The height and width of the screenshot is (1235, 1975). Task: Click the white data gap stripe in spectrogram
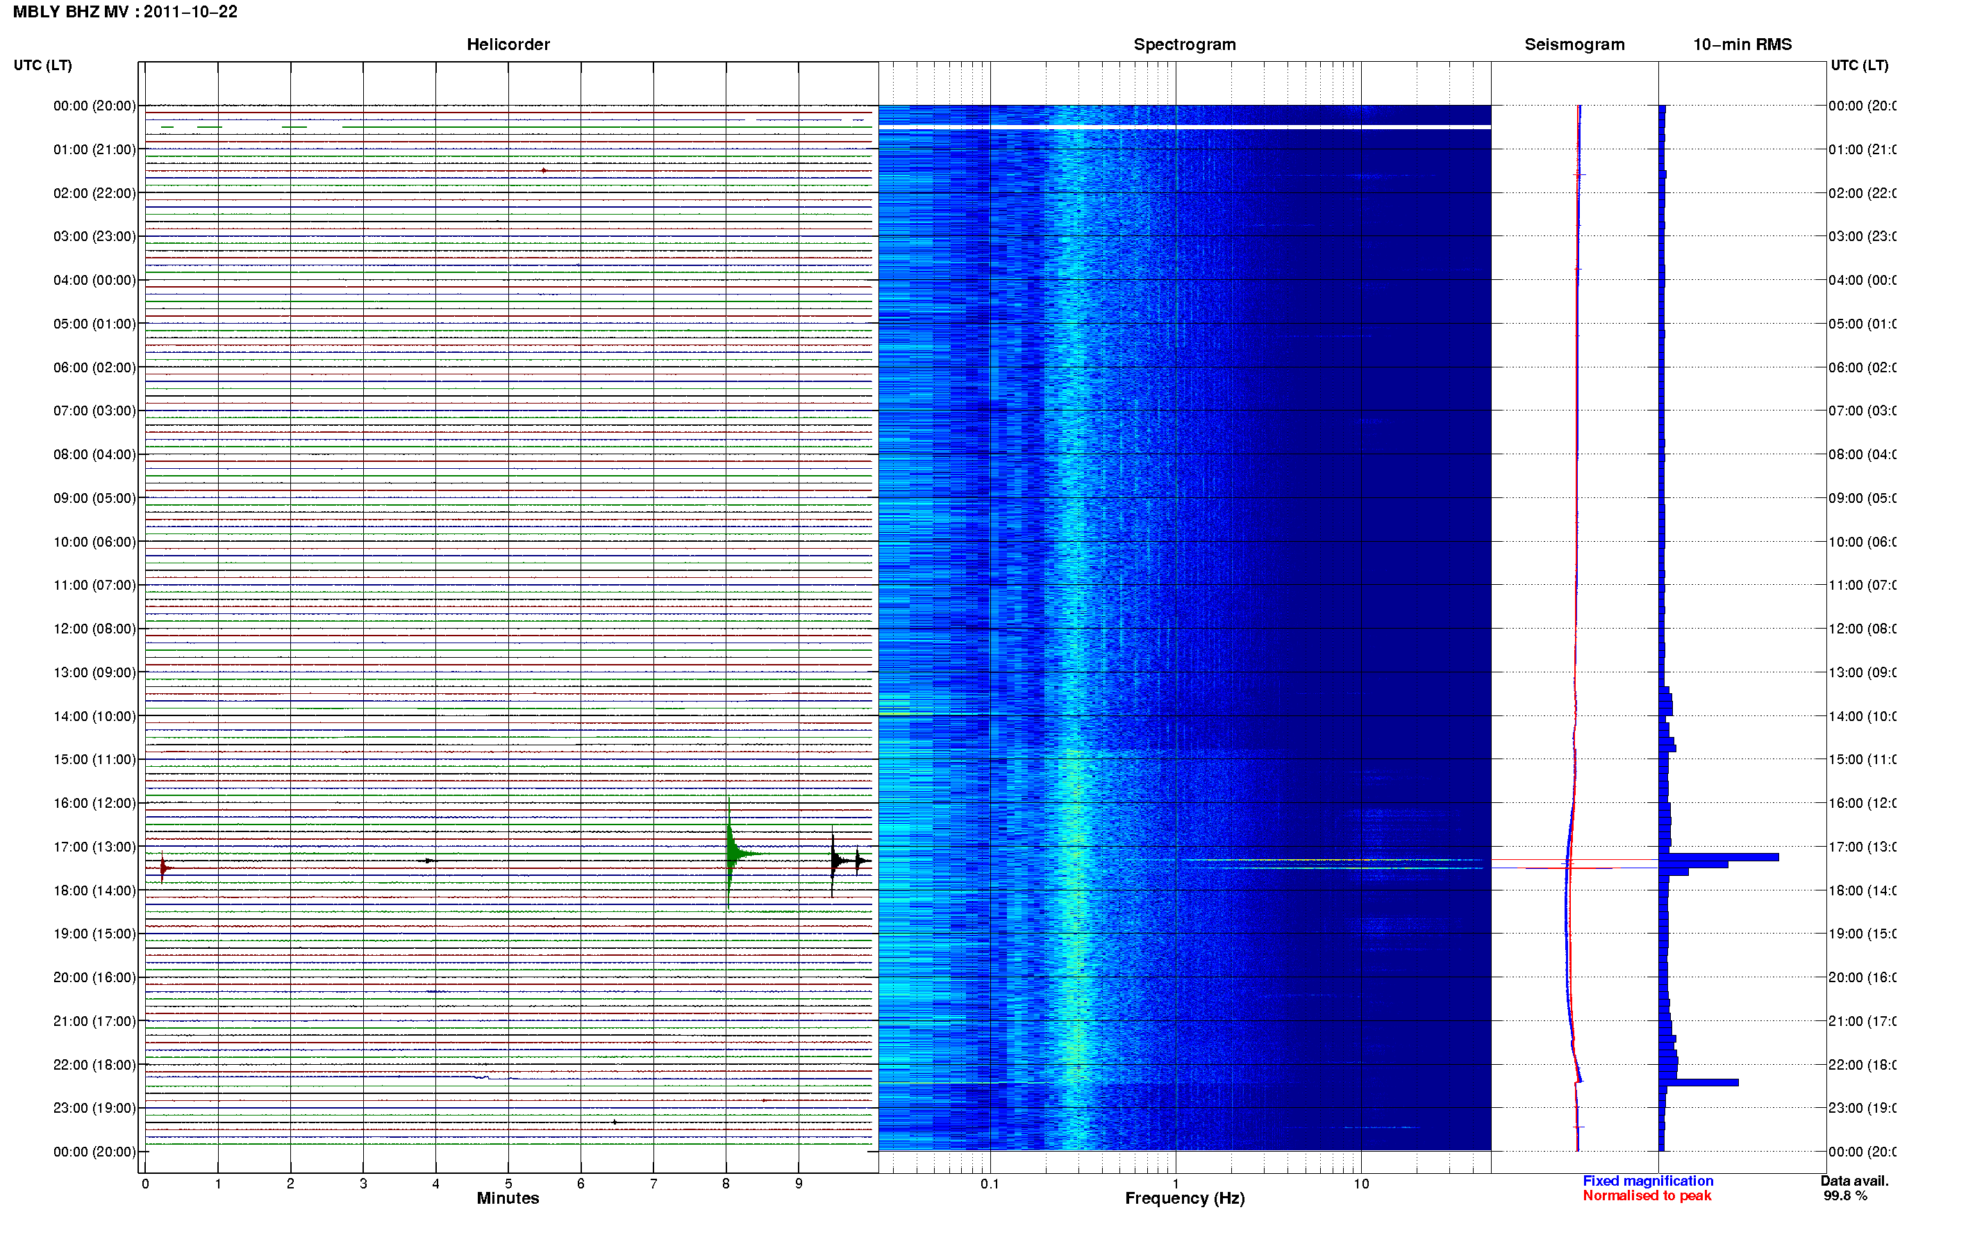(1185, 127)
